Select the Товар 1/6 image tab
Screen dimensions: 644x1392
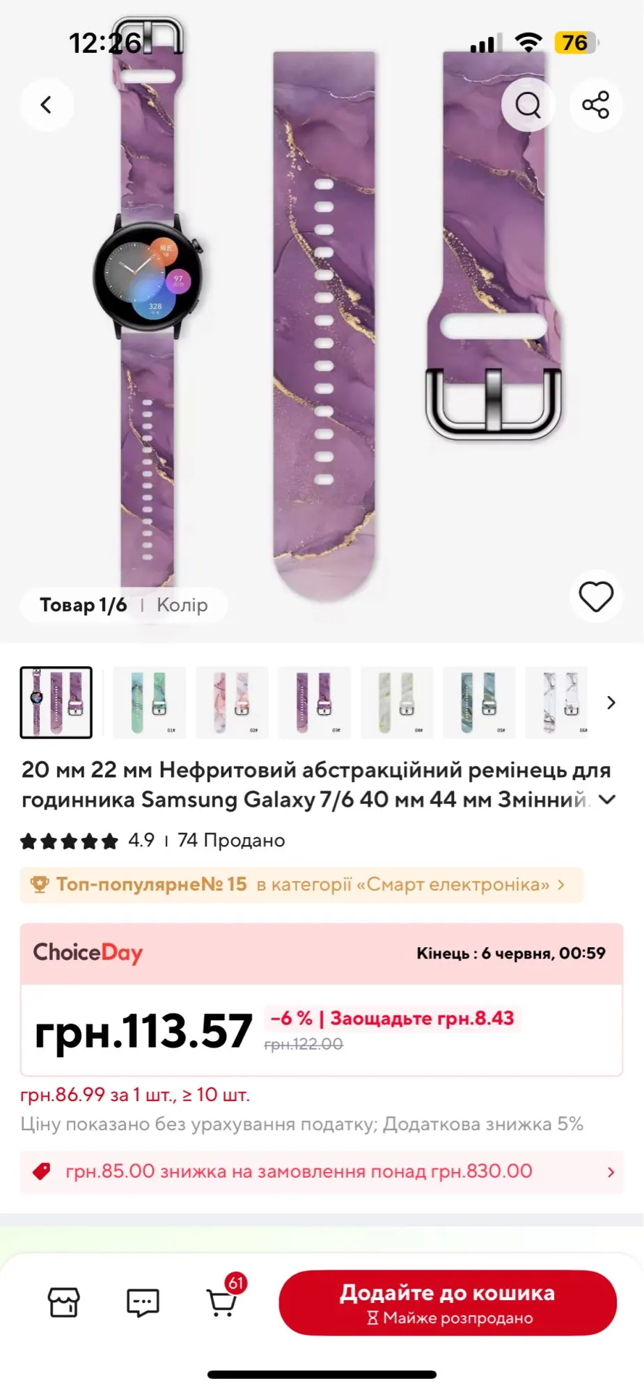[84, 605]
